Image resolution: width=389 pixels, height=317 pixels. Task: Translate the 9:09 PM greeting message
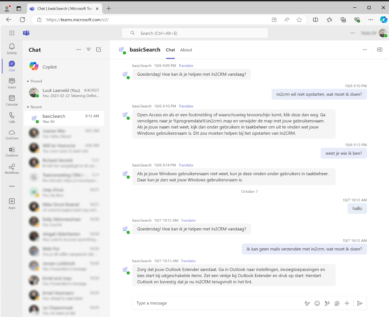(x=186, y=66)
